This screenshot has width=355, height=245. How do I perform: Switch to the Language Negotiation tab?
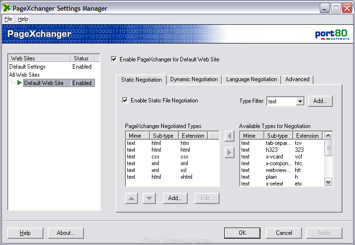[251, 79]
